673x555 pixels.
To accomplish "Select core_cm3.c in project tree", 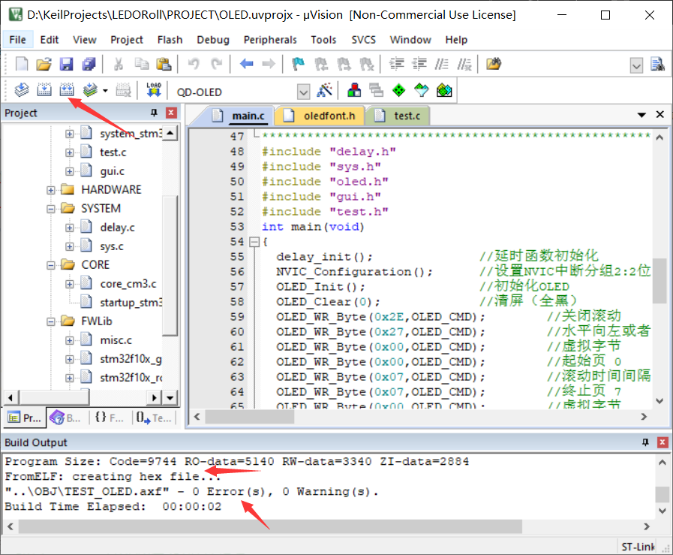I will pyautogui.click(x=128, y=284).
